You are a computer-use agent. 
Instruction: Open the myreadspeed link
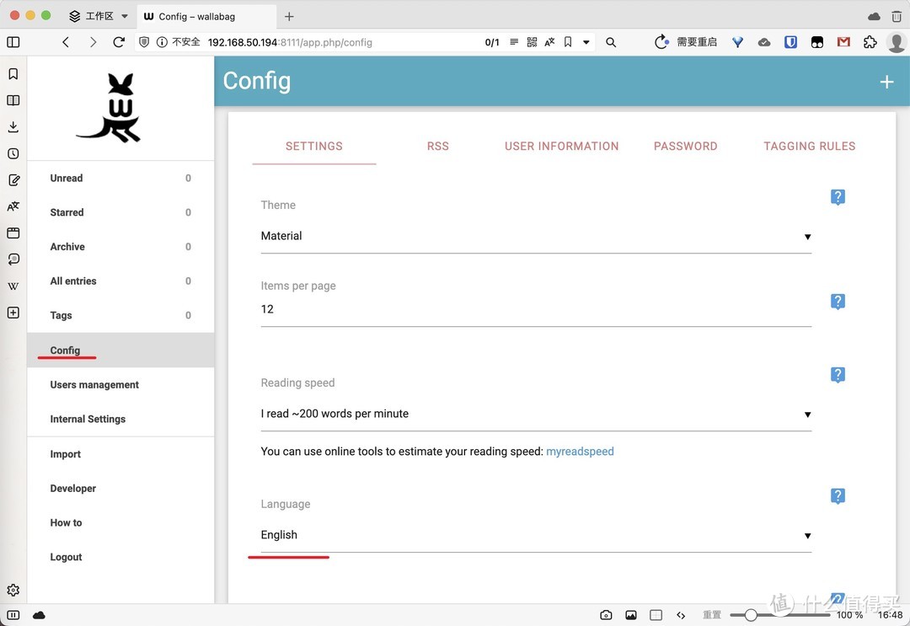pyautogui.click(x=580, y=452)
